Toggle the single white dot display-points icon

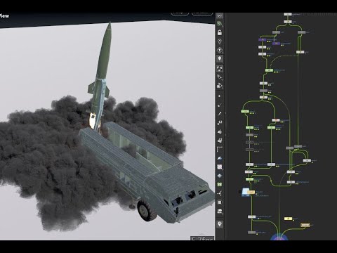tap(220, 96)
